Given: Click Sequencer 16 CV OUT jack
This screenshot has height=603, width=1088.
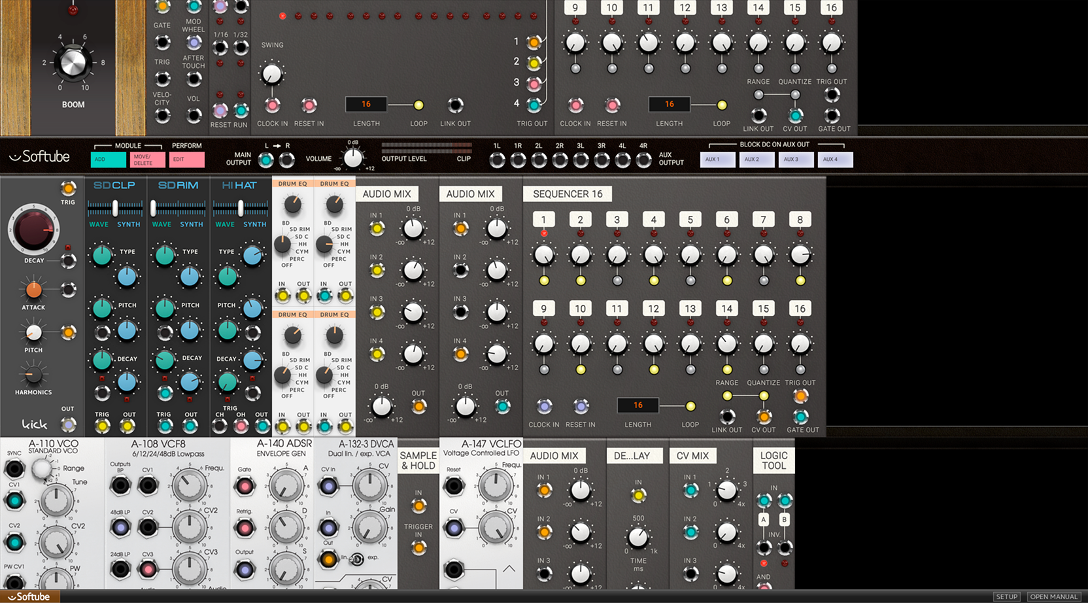Looking at the screenshot, I should (x=764, y=417).
